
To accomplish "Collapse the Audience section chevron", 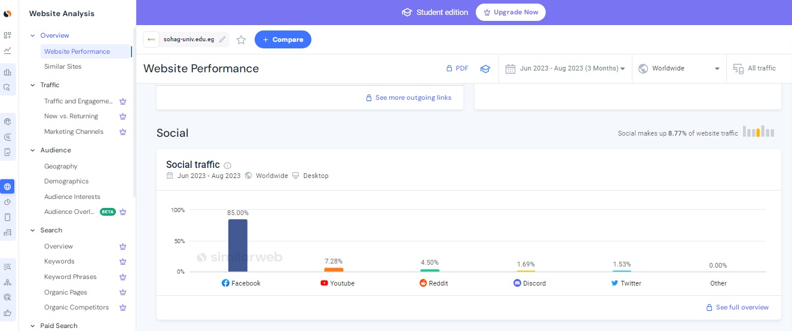I will [32, 151].
